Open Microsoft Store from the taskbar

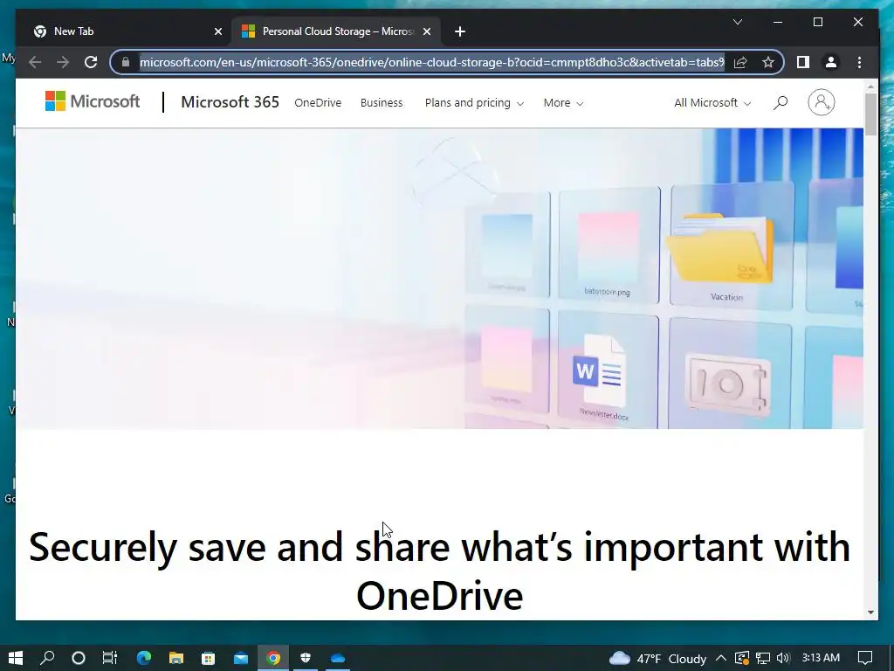(x=208, y=658)
